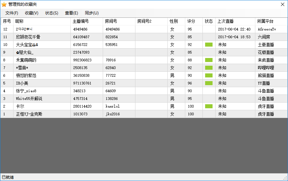288x181 pixels.
Task: Close the 管理我的收藏夹 window
Action: point(283,4)
